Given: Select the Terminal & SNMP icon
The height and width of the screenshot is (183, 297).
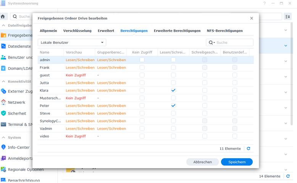Looking at the screenshot, I should coord(3,124).
